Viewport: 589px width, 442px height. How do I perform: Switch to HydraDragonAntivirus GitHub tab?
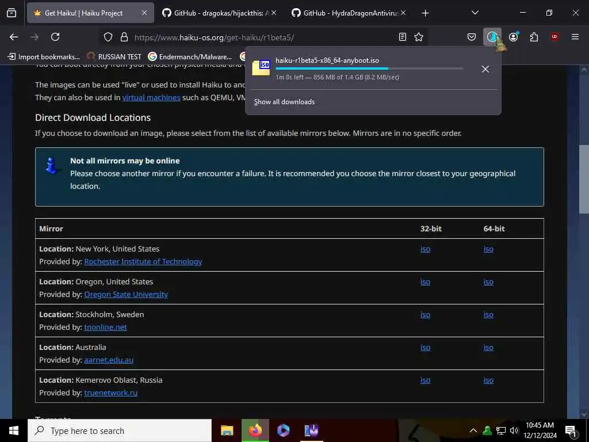click(x=347, y=13)
